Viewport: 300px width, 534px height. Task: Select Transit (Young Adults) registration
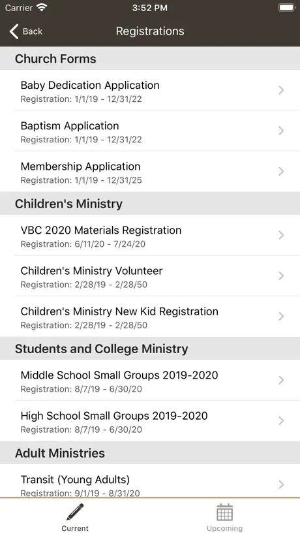tap(150, 481)
